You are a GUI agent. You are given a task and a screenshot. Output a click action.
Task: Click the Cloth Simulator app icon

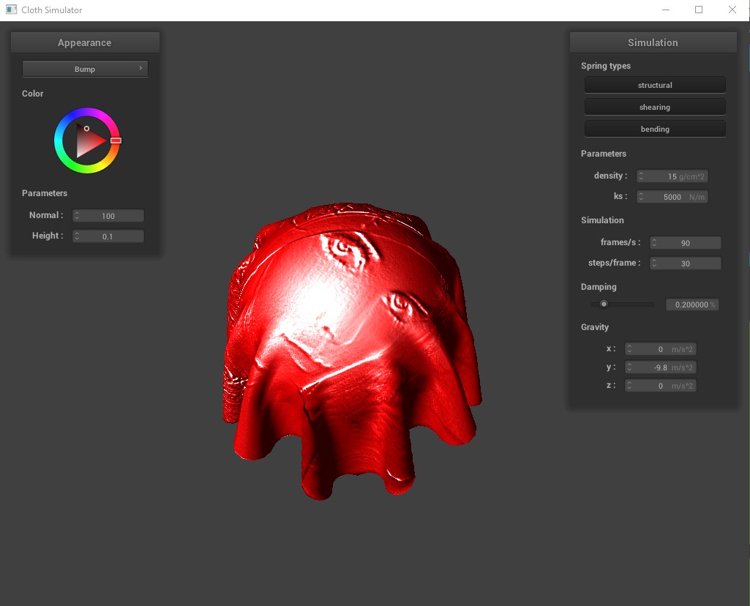coord(12,10)
